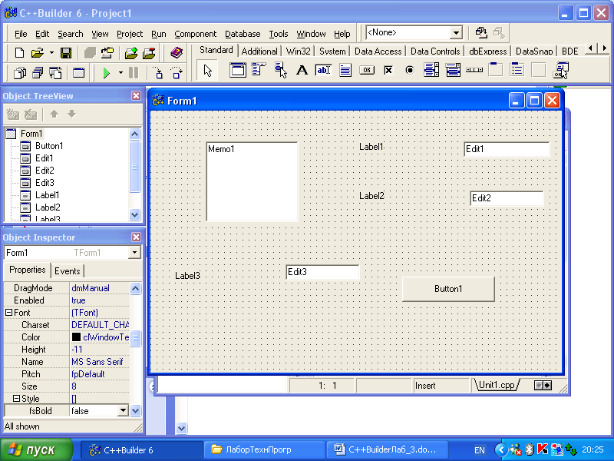Click the Trace Into debug icon

158,73
